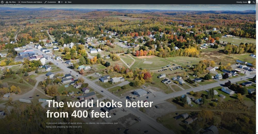Open the WordPress logo menu
258x134 pixels.
(2, 2)
